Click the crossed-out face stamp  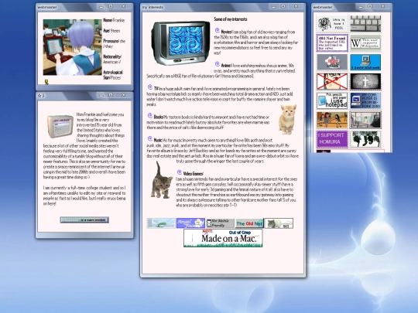tap(332, 81)
